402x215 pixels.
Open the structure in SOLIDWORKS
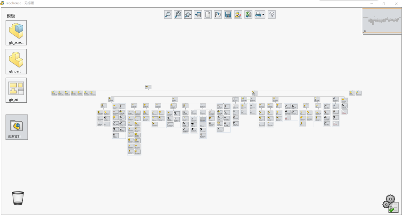click(x=237, y=15)
